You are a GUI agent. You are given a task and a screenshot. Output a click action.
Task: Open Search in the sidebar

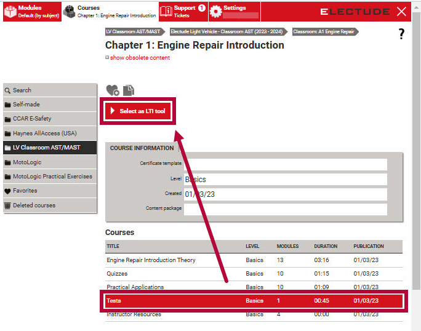point(50,90)
